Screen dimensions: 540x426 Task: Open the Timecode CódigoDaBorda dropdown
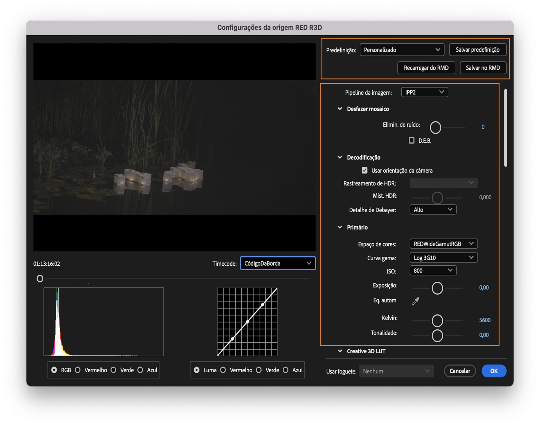click(x=278, y=263)
